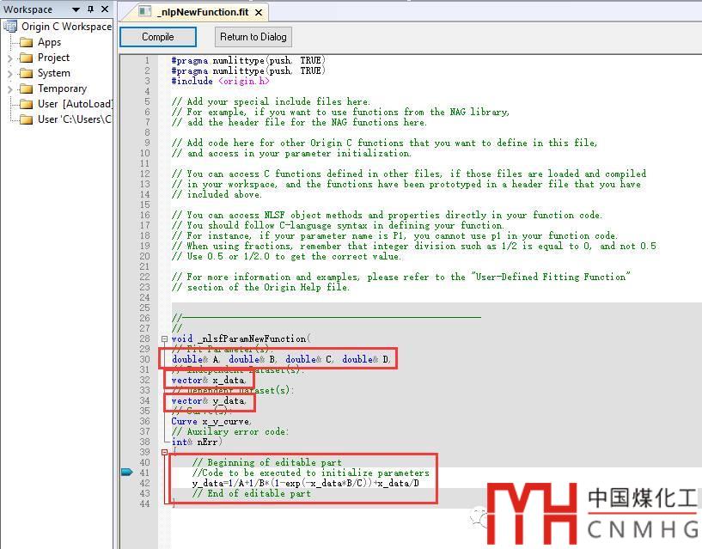Click the 'int& nErr)' line
Viewport: 702px width, 549px height.
[197, 442]
